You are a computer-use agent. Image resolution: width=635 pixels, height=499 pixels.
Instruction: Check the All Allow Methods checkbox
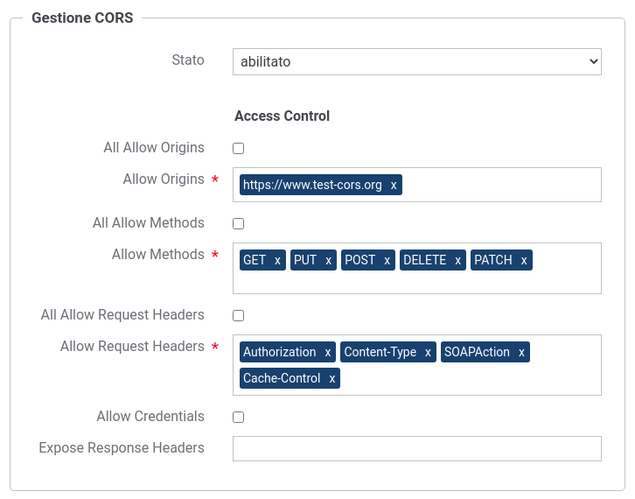click(239, 224)
